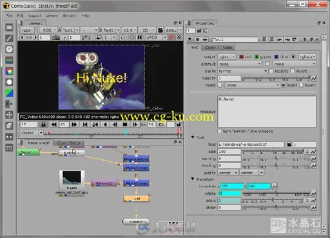The image size is (330, 238).
Task: Adjust the opacity slider
Action: coord(276,78)
